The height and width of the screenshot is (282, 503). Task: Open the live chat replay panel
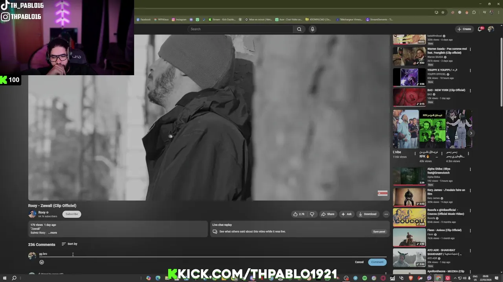pyautogui.click(x=379, y=231)
